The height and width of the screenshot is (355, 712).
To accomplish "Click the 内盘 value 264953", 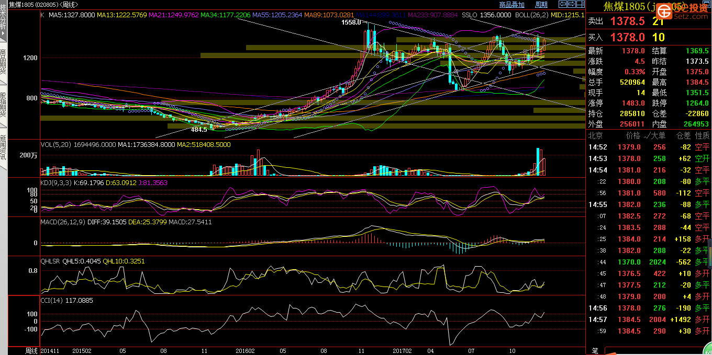I will pyautogui.click(x=696, y=124).
